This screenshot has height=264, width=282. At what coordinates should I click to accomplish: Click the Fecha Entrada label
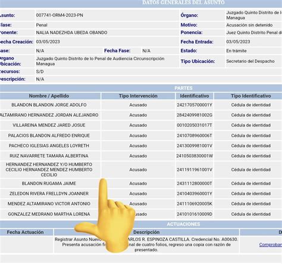point(197,42)
